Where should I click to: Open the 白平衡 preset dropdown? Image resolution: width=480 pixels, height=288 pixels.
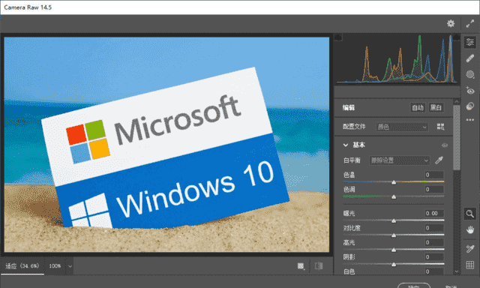[x=400, y=160]
